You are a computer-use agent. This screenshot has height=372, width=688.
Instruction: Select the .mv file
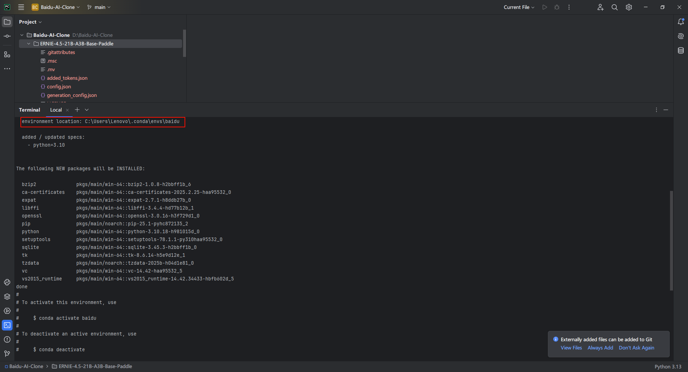(x=51, y=69)
